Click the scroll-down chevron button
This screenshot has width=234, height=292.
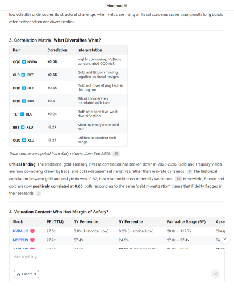tap(225, 238)
